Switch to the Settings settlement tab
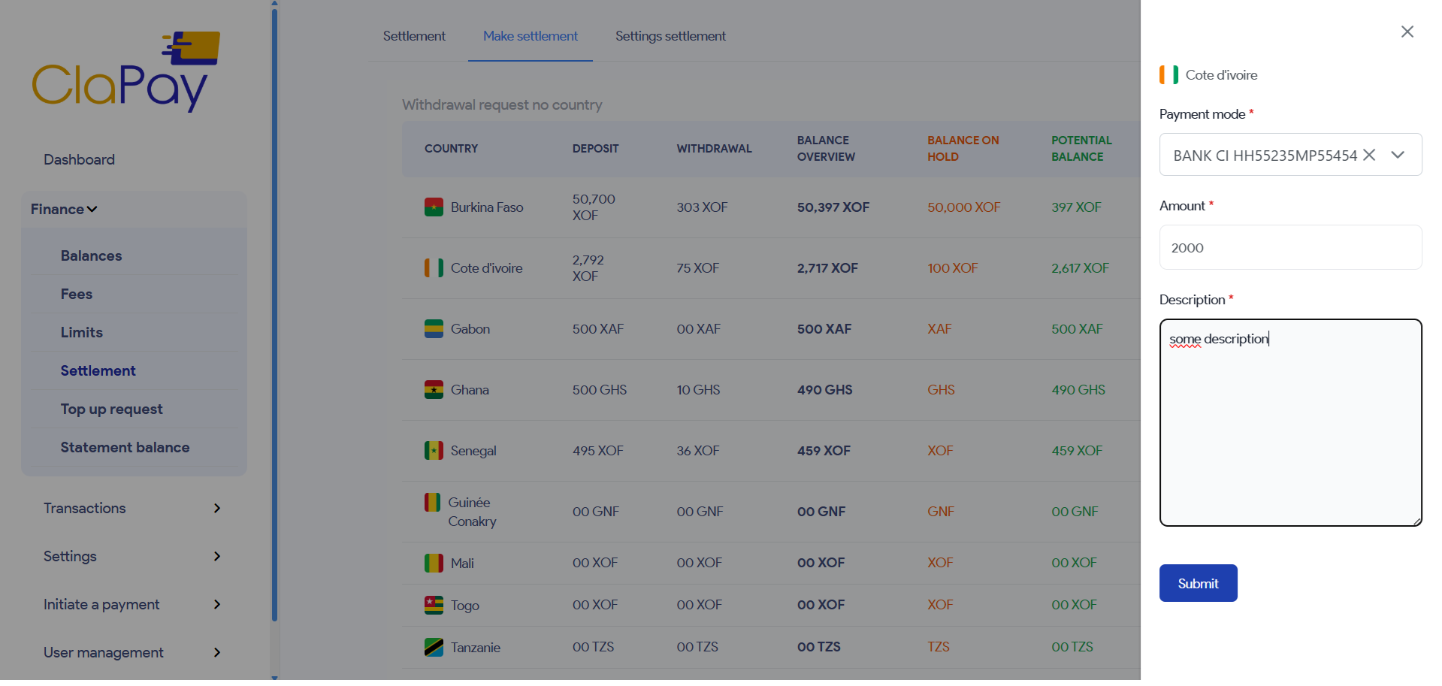Screen dimensions: 1442x686 pos(670,36)
